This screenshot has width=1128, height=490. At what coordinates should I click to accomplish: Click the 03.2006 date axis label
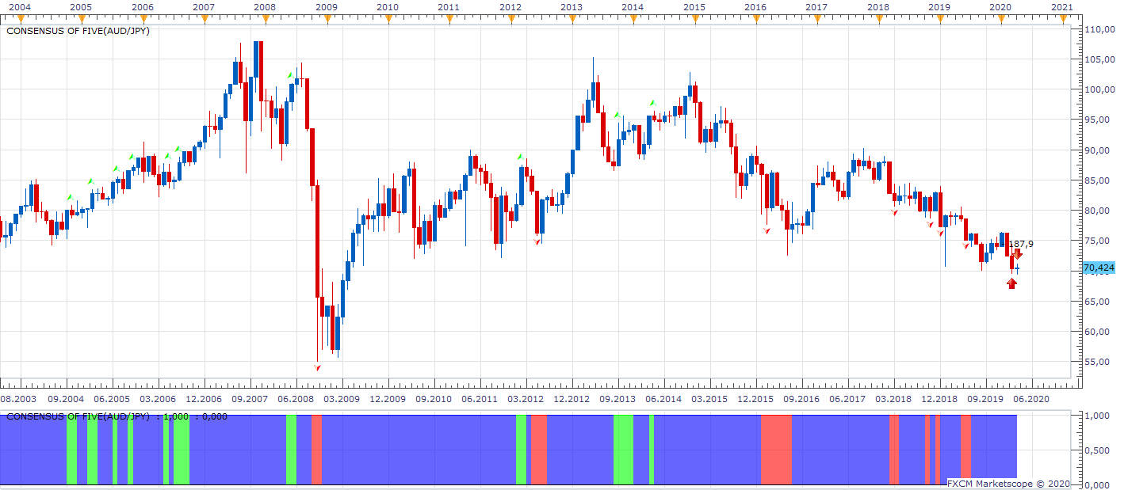(x=158, y=400)
